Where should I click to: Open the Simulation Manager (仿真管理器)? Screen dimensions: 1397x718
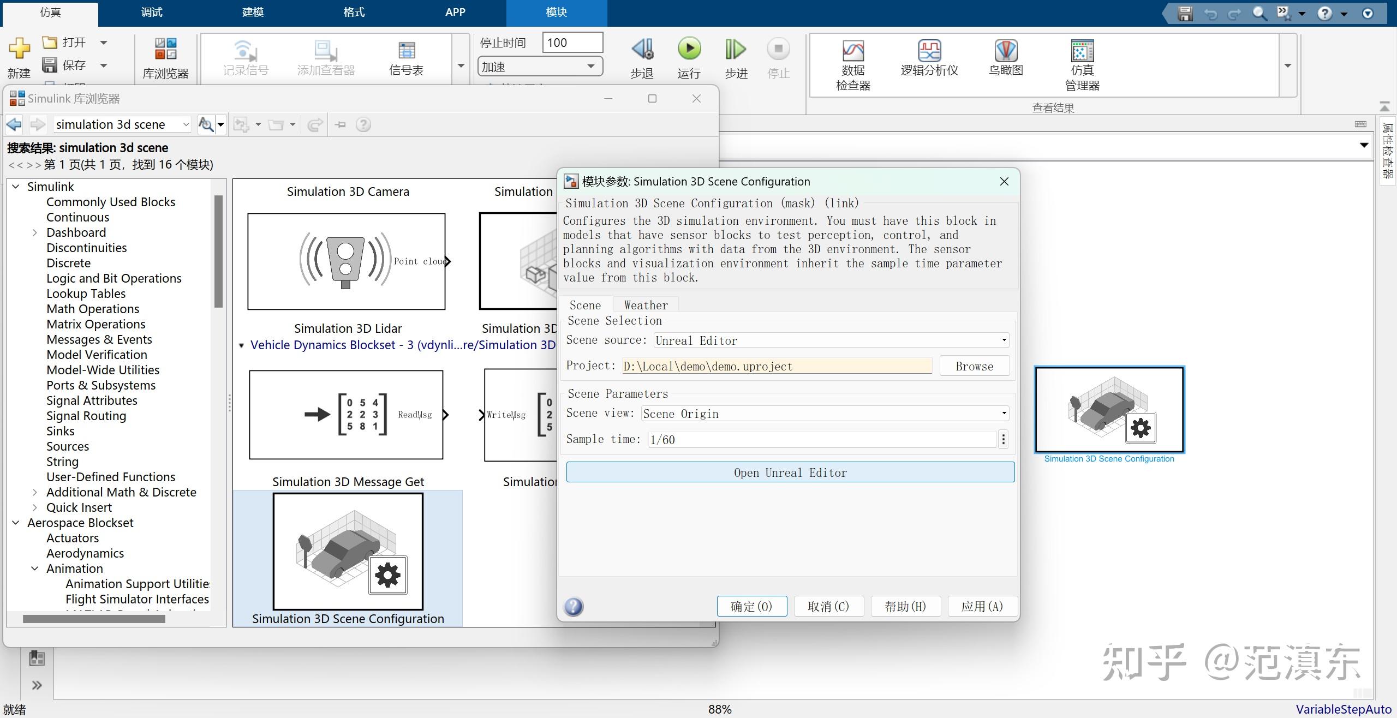[x=1082, y=51]
